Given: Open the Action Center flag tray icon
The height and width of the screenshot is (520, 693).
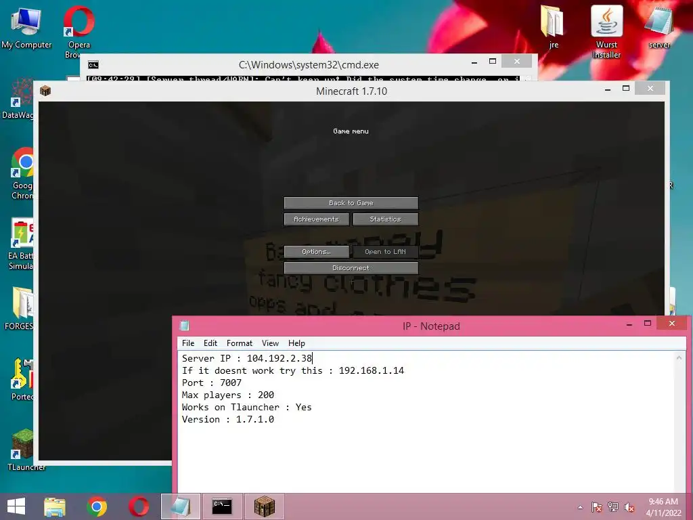Looking at the screenshot, I should [597, 507].
